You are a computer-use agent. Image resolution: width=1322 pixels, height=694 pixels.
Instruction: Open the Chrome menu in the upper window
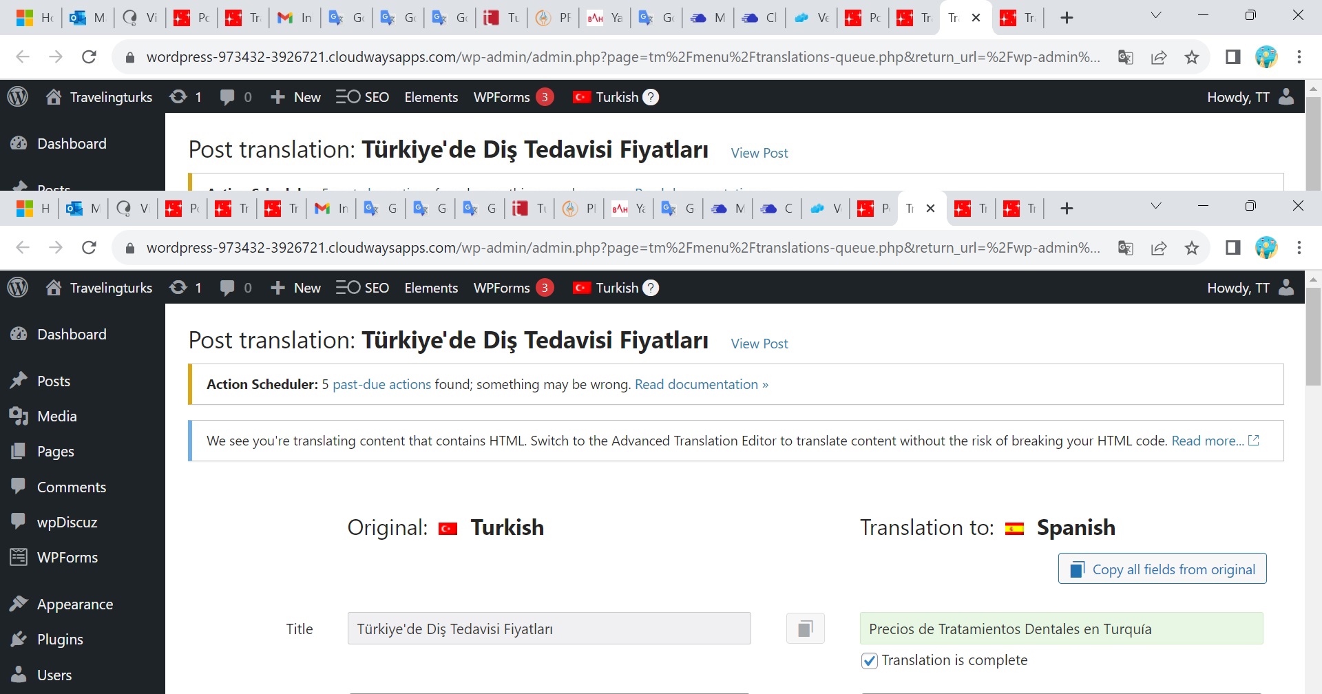pos(1299,57)
